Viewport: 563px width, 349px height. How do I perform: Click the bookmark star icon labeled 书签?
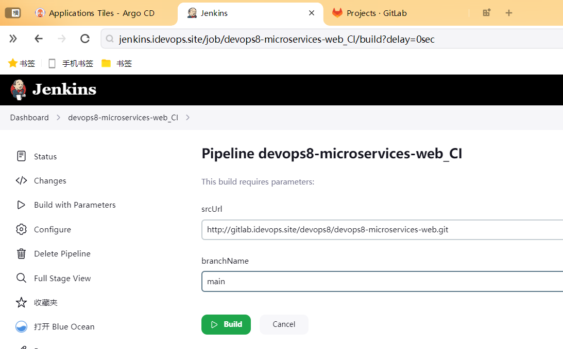click(12, 63)
